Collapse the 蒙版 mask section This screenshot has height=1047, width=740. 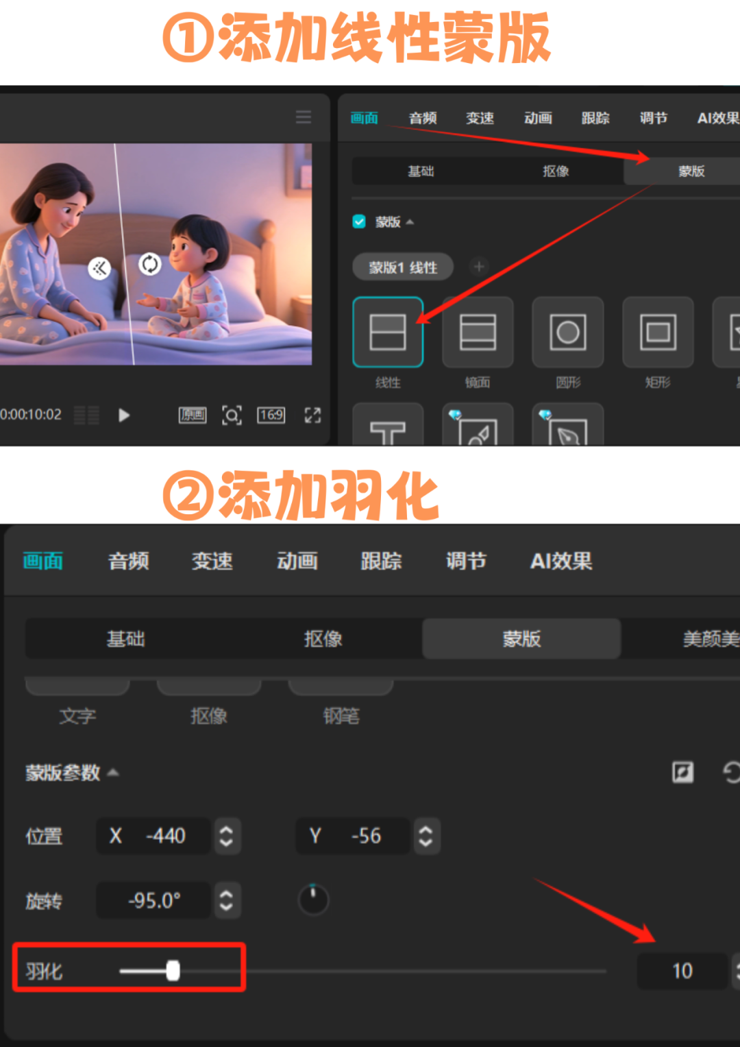[410, 221]
